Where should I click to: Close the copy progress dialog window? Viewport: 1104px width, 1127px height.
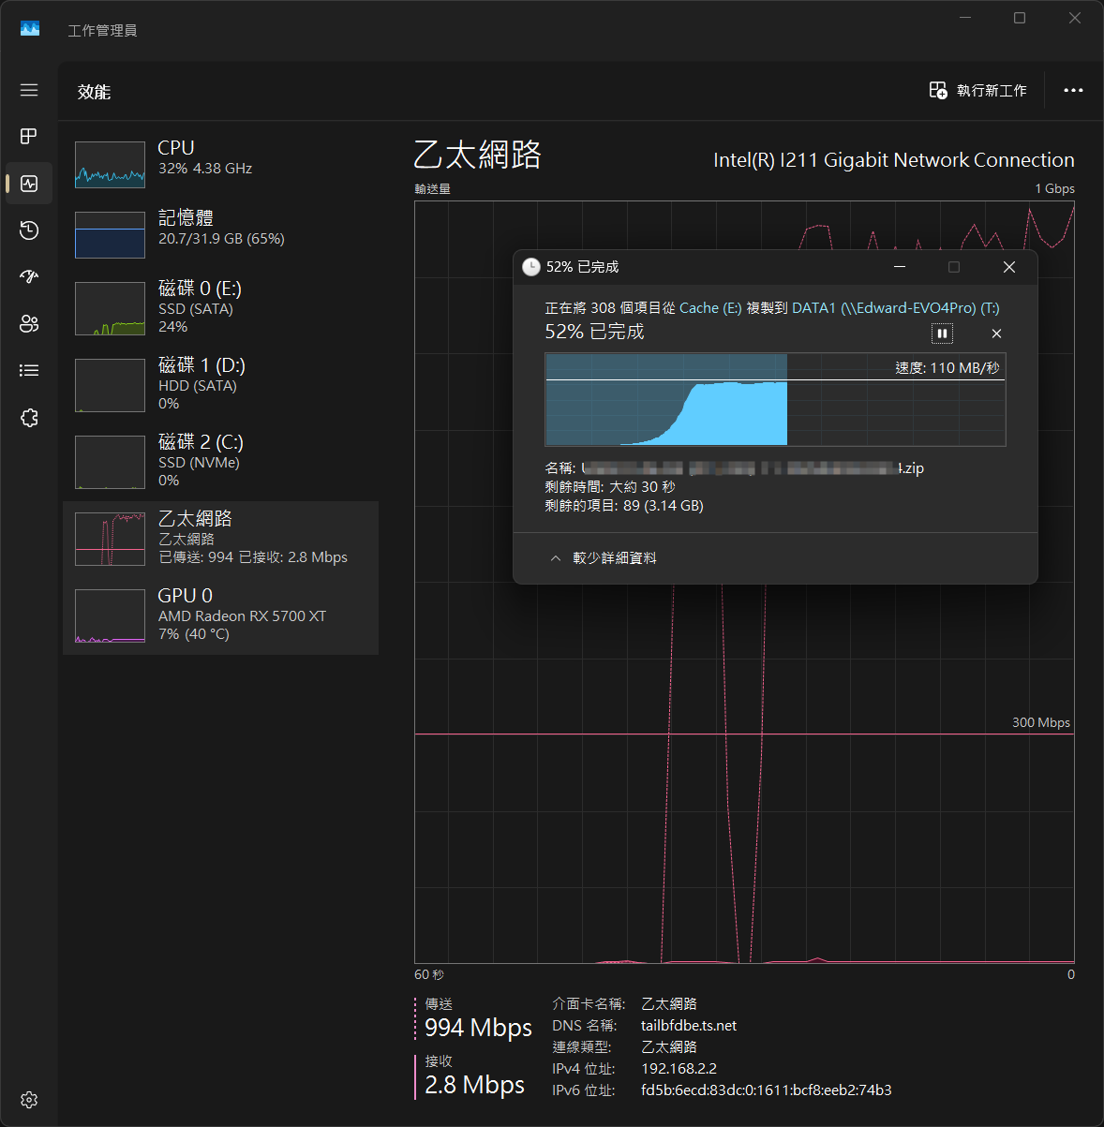point(1009,267)
